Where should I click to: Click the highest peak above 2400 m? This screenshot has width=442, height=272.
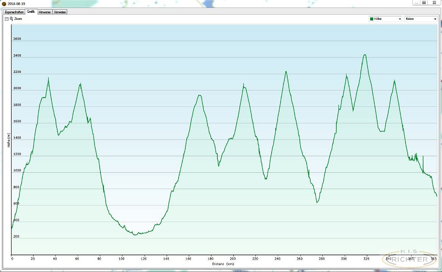coord(365,55)
